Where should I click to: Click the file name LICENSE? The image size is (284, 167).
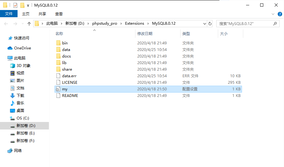click(70, 83)
